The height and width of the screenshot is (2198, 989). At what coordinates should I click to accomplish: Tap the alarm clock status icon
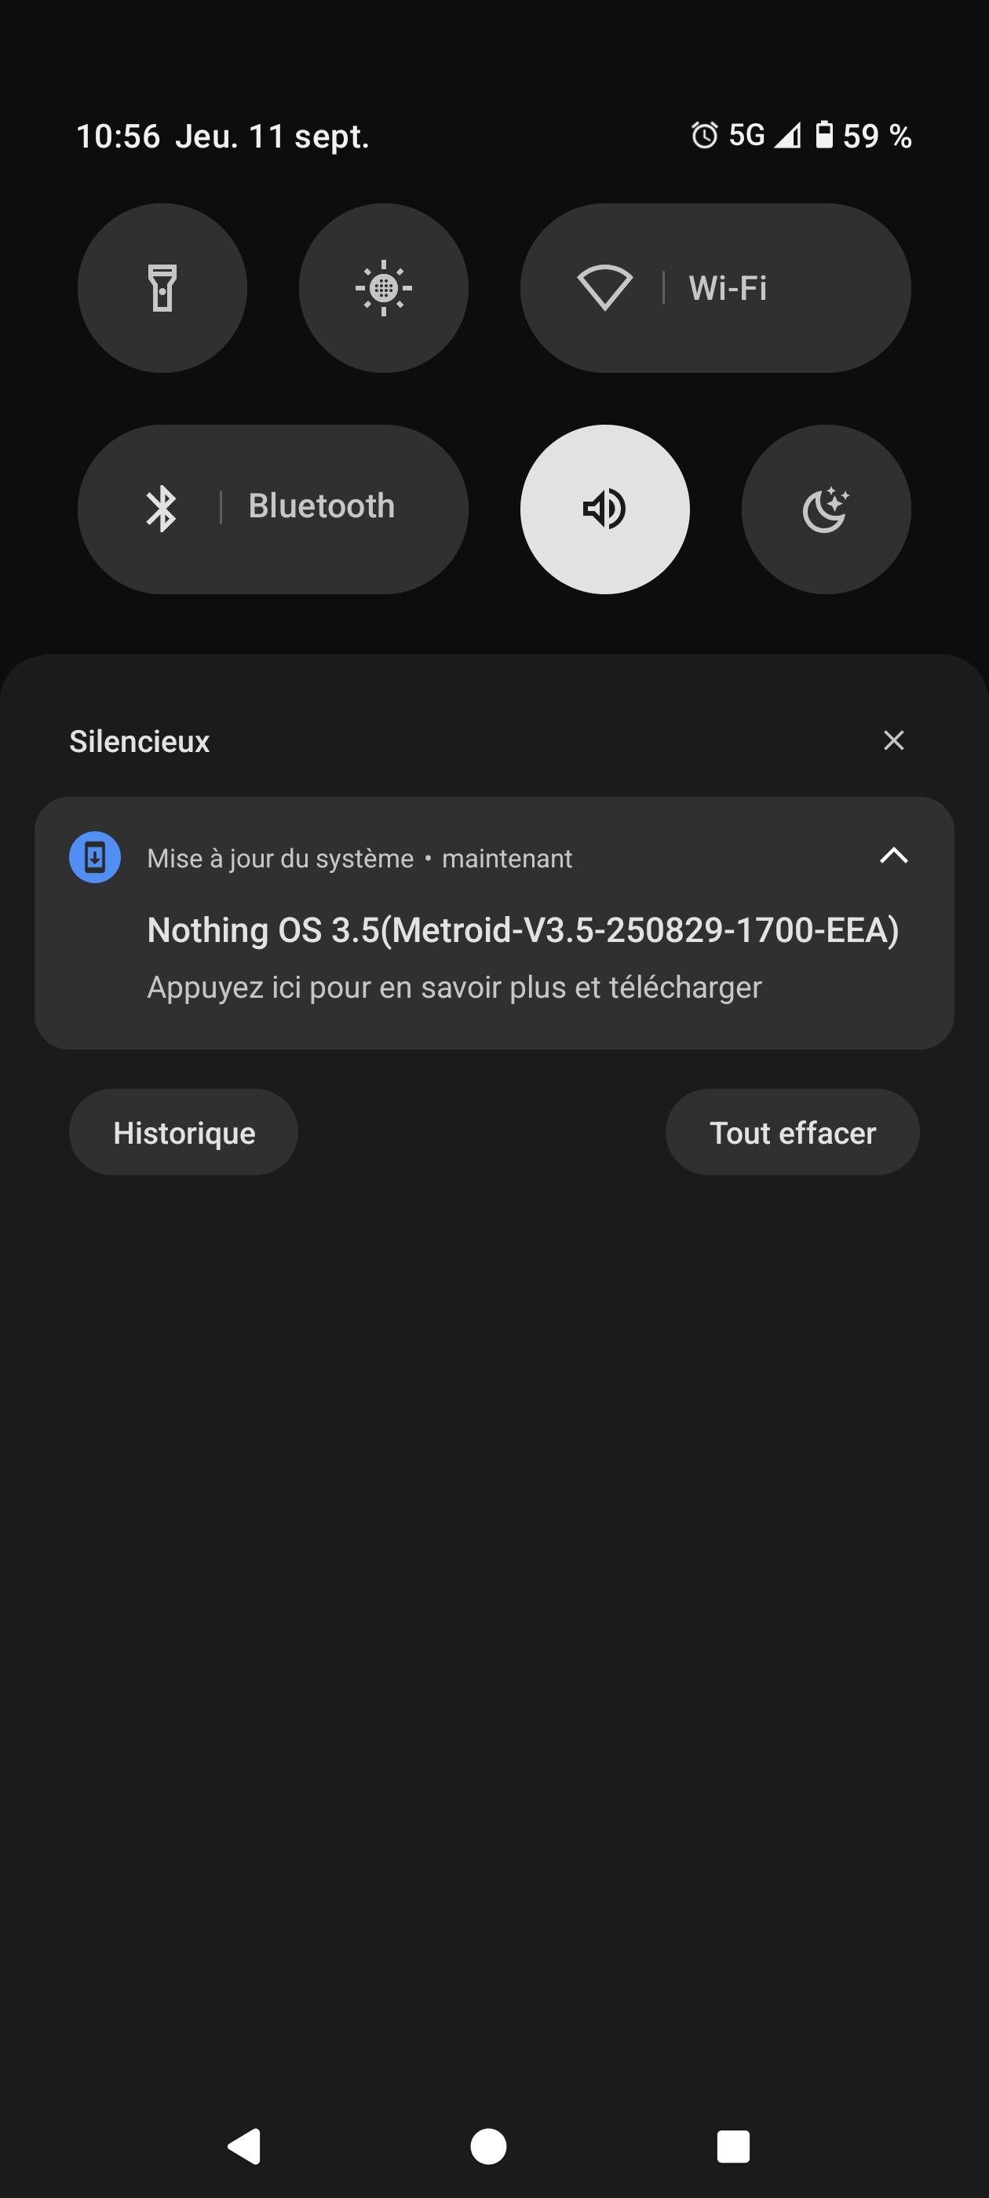pyautogui.click(x=704, y=135)
